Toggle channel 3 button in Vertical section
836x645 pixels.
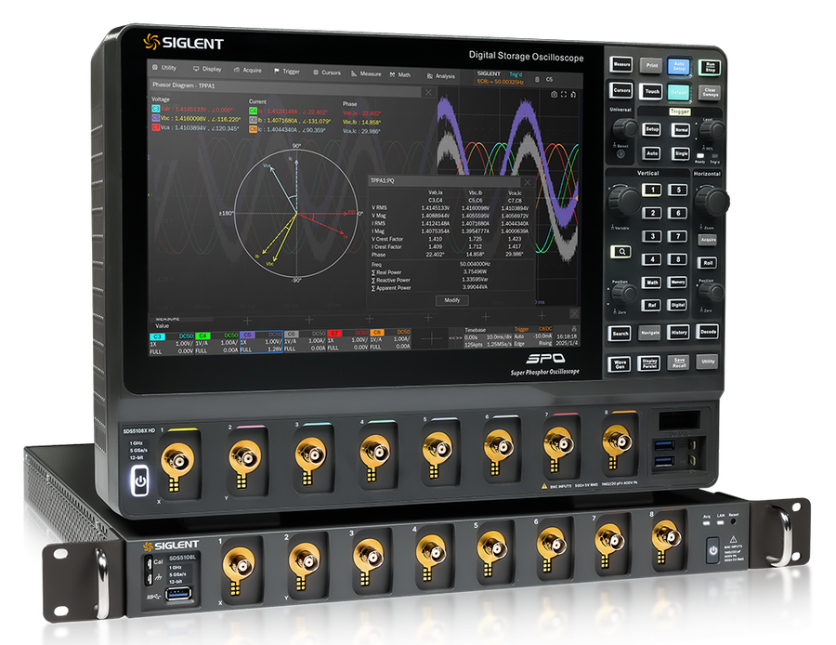click(x=653, y=236)
